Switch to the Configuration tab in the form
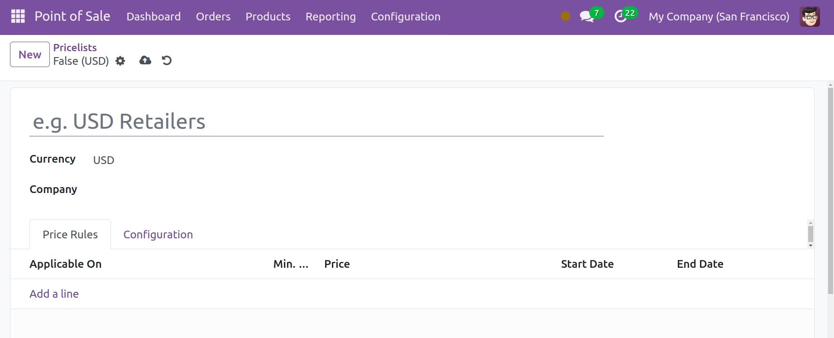Image resolution: width=834 pixels, height=338 pixels. 158,234
